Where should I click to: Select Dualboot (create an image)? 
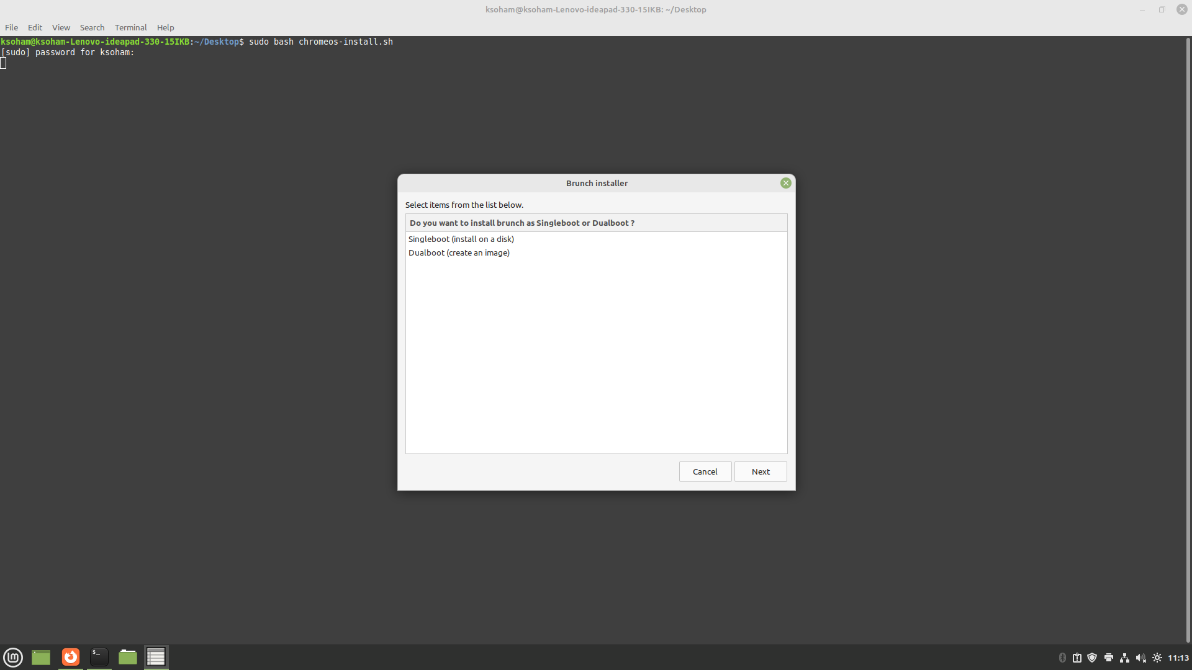[x=459, y=252]
